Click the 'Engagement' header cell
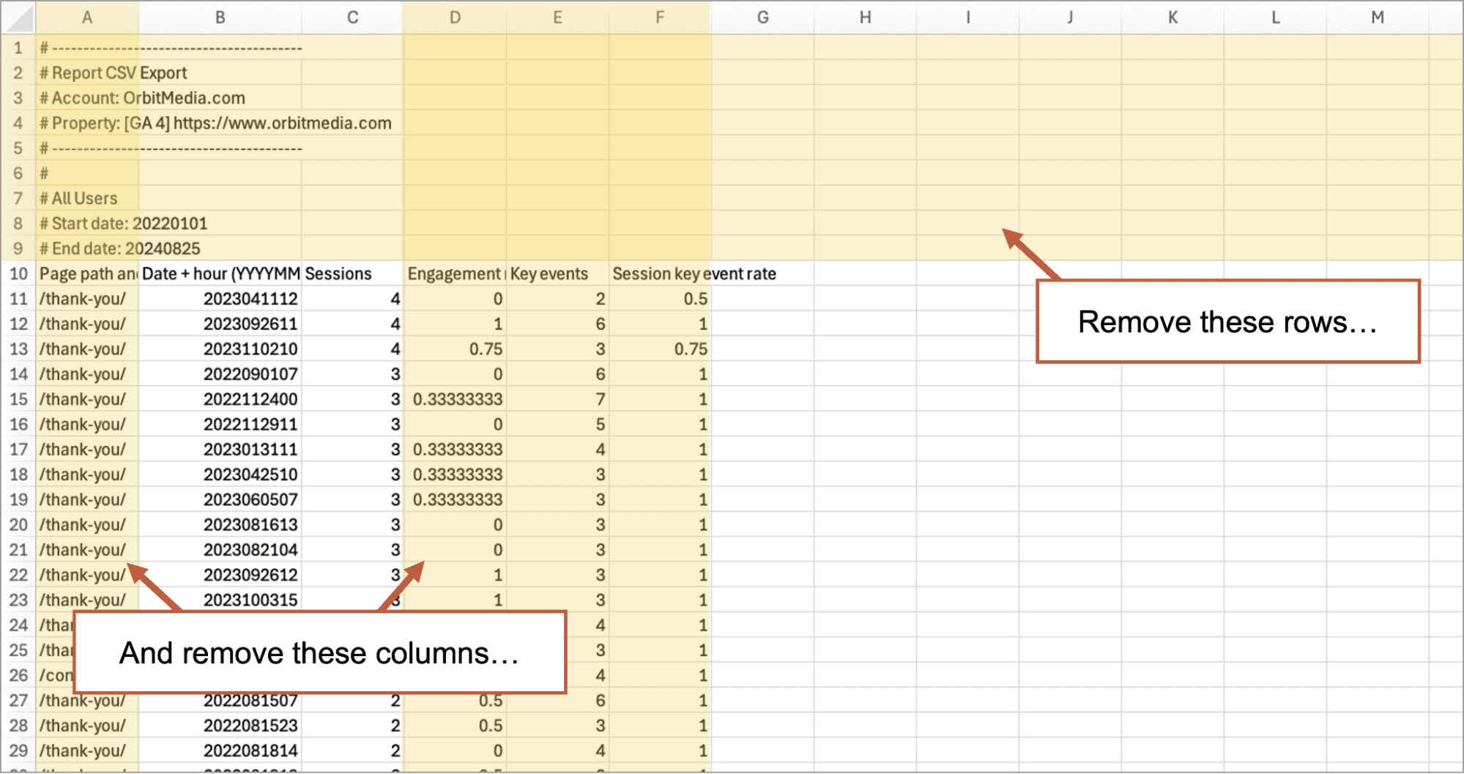 tap(455, 274)
